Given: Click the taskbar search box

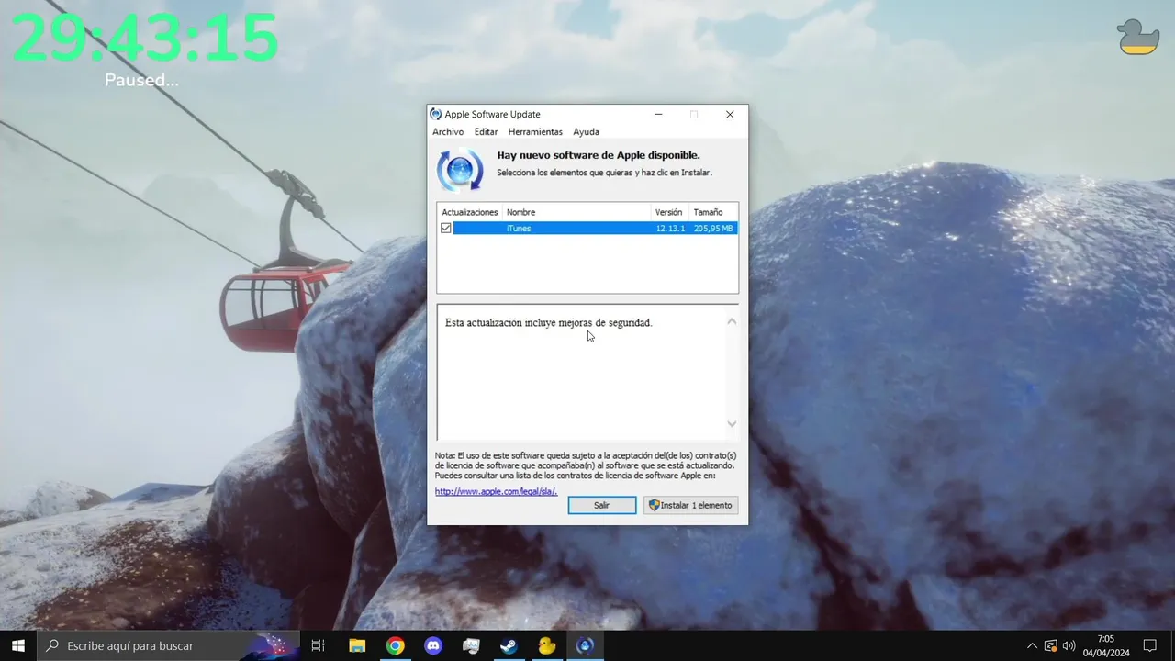Looking at the screenshot, I should click(168, 645).
